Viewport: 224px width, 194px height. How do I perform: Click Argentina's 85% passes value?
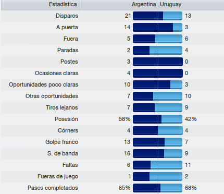(x=125, y=188)
